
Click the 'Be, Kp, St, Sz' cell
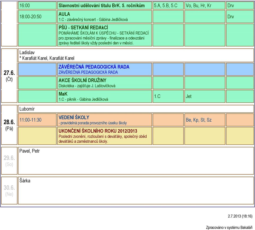pos(205,120)
